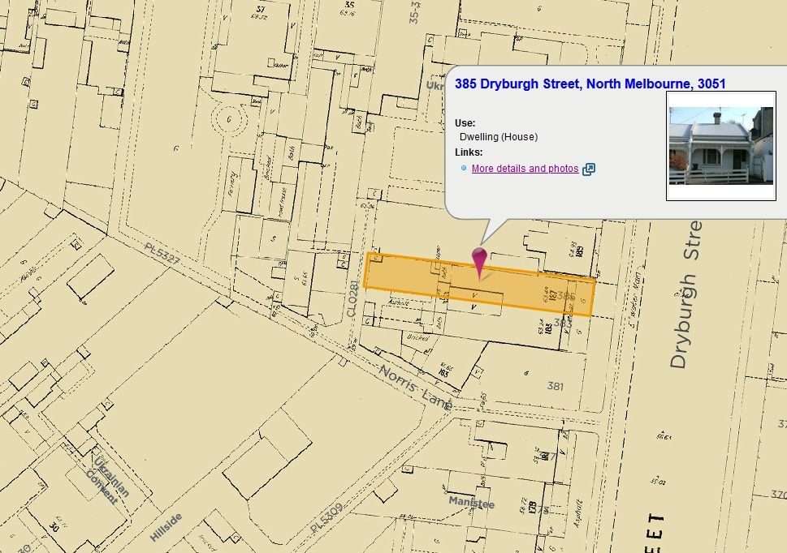Click the blue bullet before the details link
Screen dimensions: 787x553
(x=464, y=169)
